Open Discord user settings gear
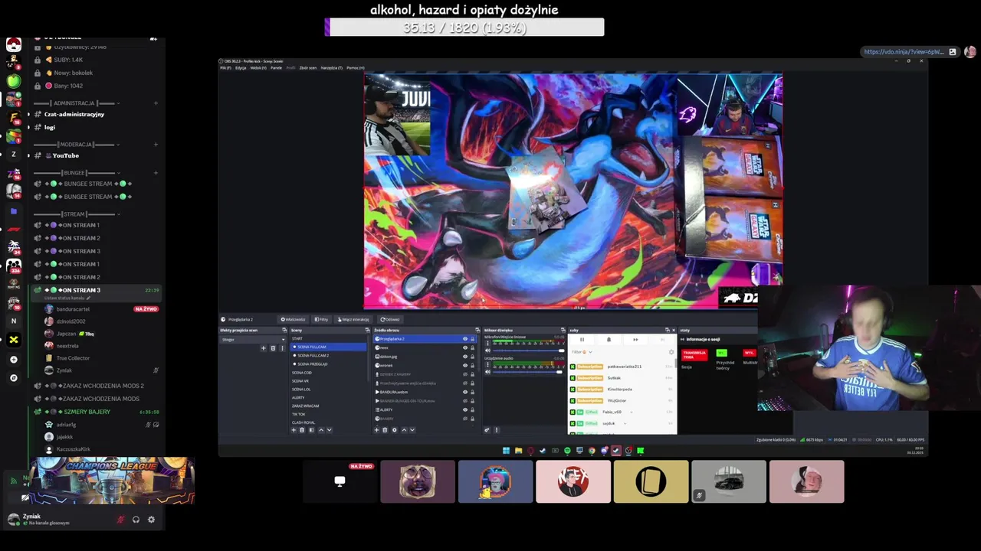 point(151,520)
